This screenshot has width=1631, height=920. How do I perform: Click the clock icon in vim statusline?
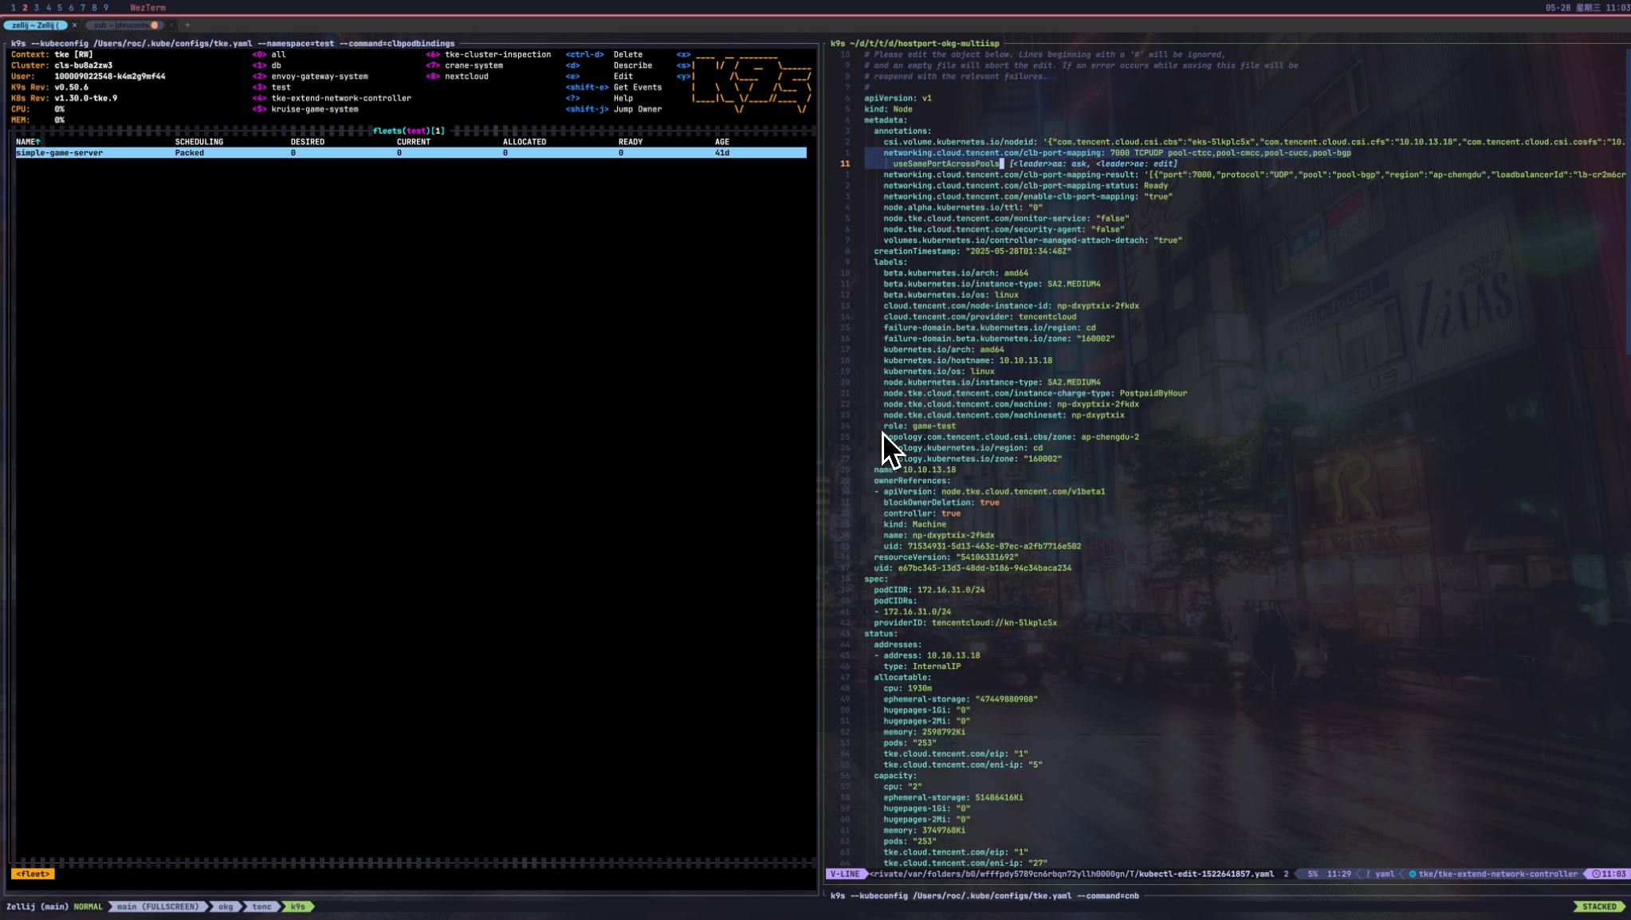click(1596, 874)
